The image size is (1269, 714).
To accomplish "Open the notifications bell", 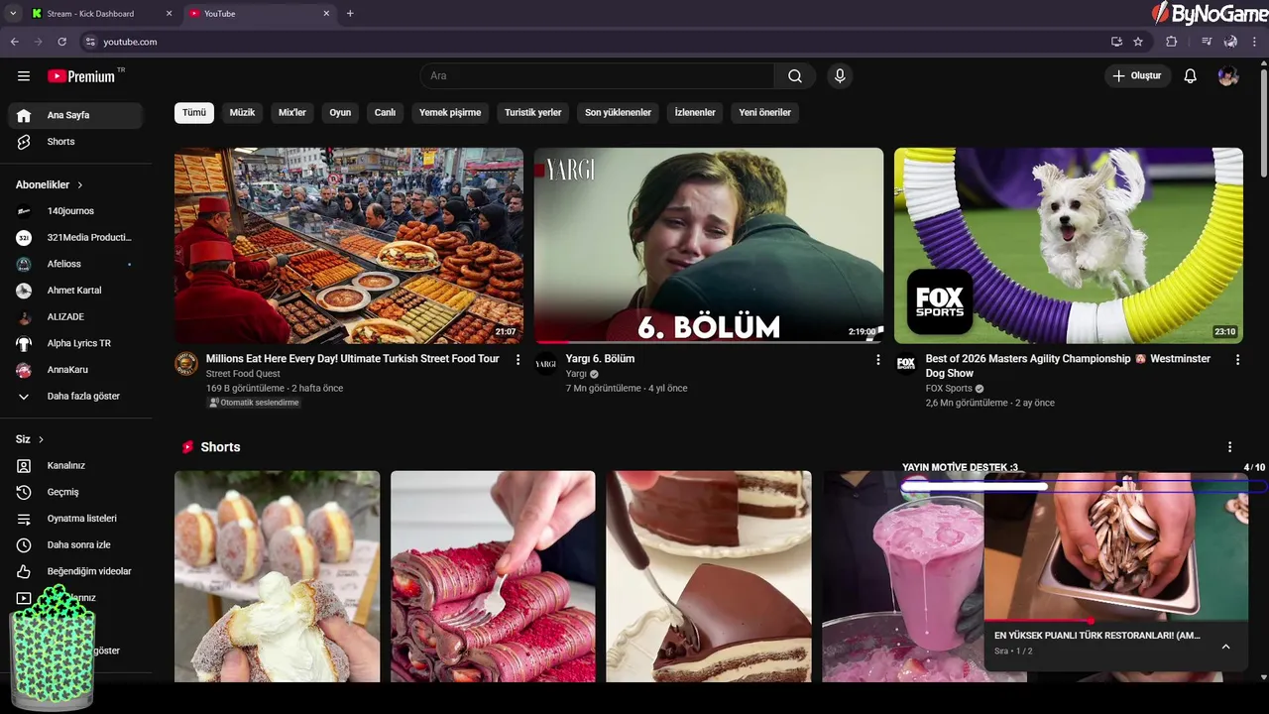I will pos(1191,76).
